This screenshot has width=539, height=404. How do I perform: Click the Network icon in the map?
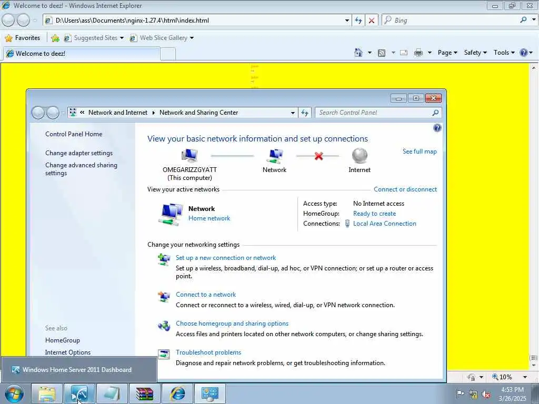(x=275, y=156)
